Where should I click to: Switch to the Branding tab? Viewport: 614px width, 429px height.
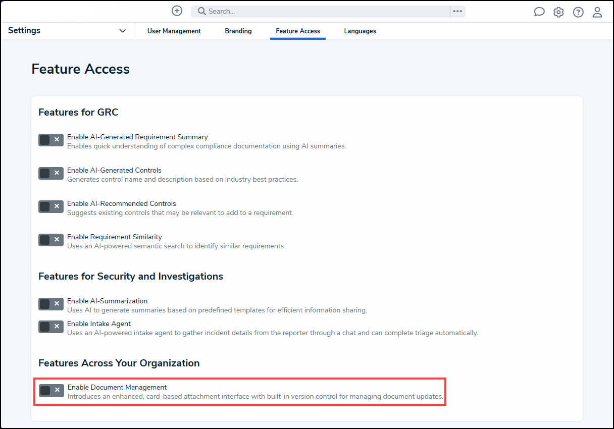click(x=238, y=31)
